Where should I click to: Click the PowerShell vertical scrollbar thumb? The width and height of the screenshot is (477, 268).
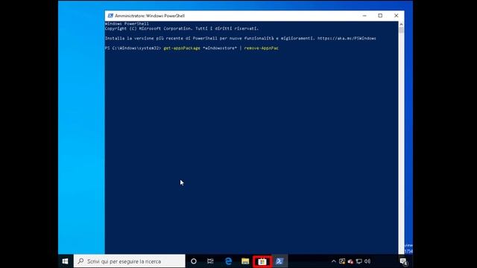pos(401,30)
